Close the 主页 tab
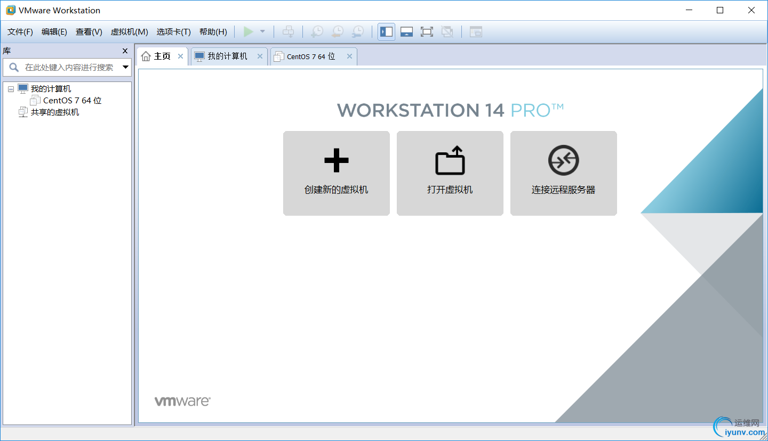The width and height of the screenshot is (768, 441). [180, 56]
